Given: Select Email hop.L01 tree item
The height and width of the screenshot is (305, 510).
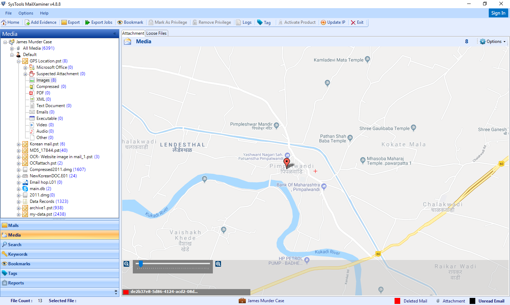Looking at the screenshot, I should 46,182.
